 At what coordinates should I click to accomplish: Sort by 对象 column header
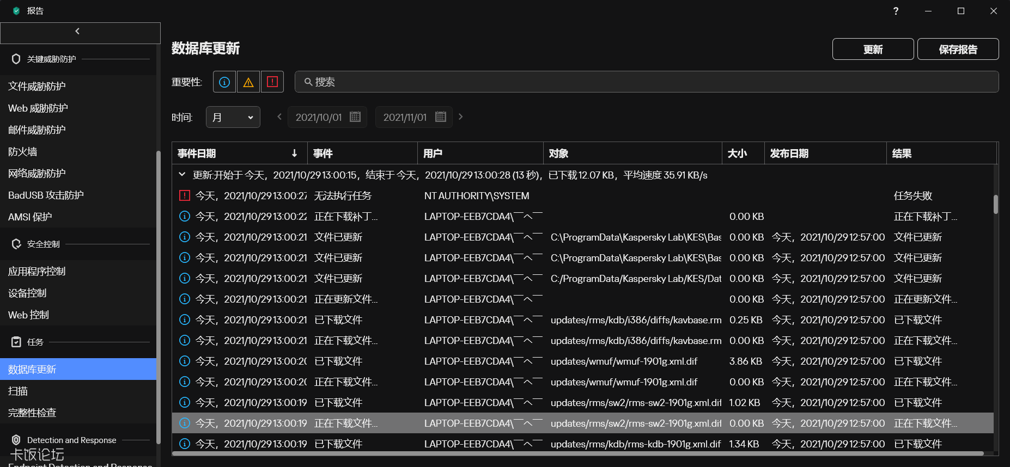click(x=632, y=153)
